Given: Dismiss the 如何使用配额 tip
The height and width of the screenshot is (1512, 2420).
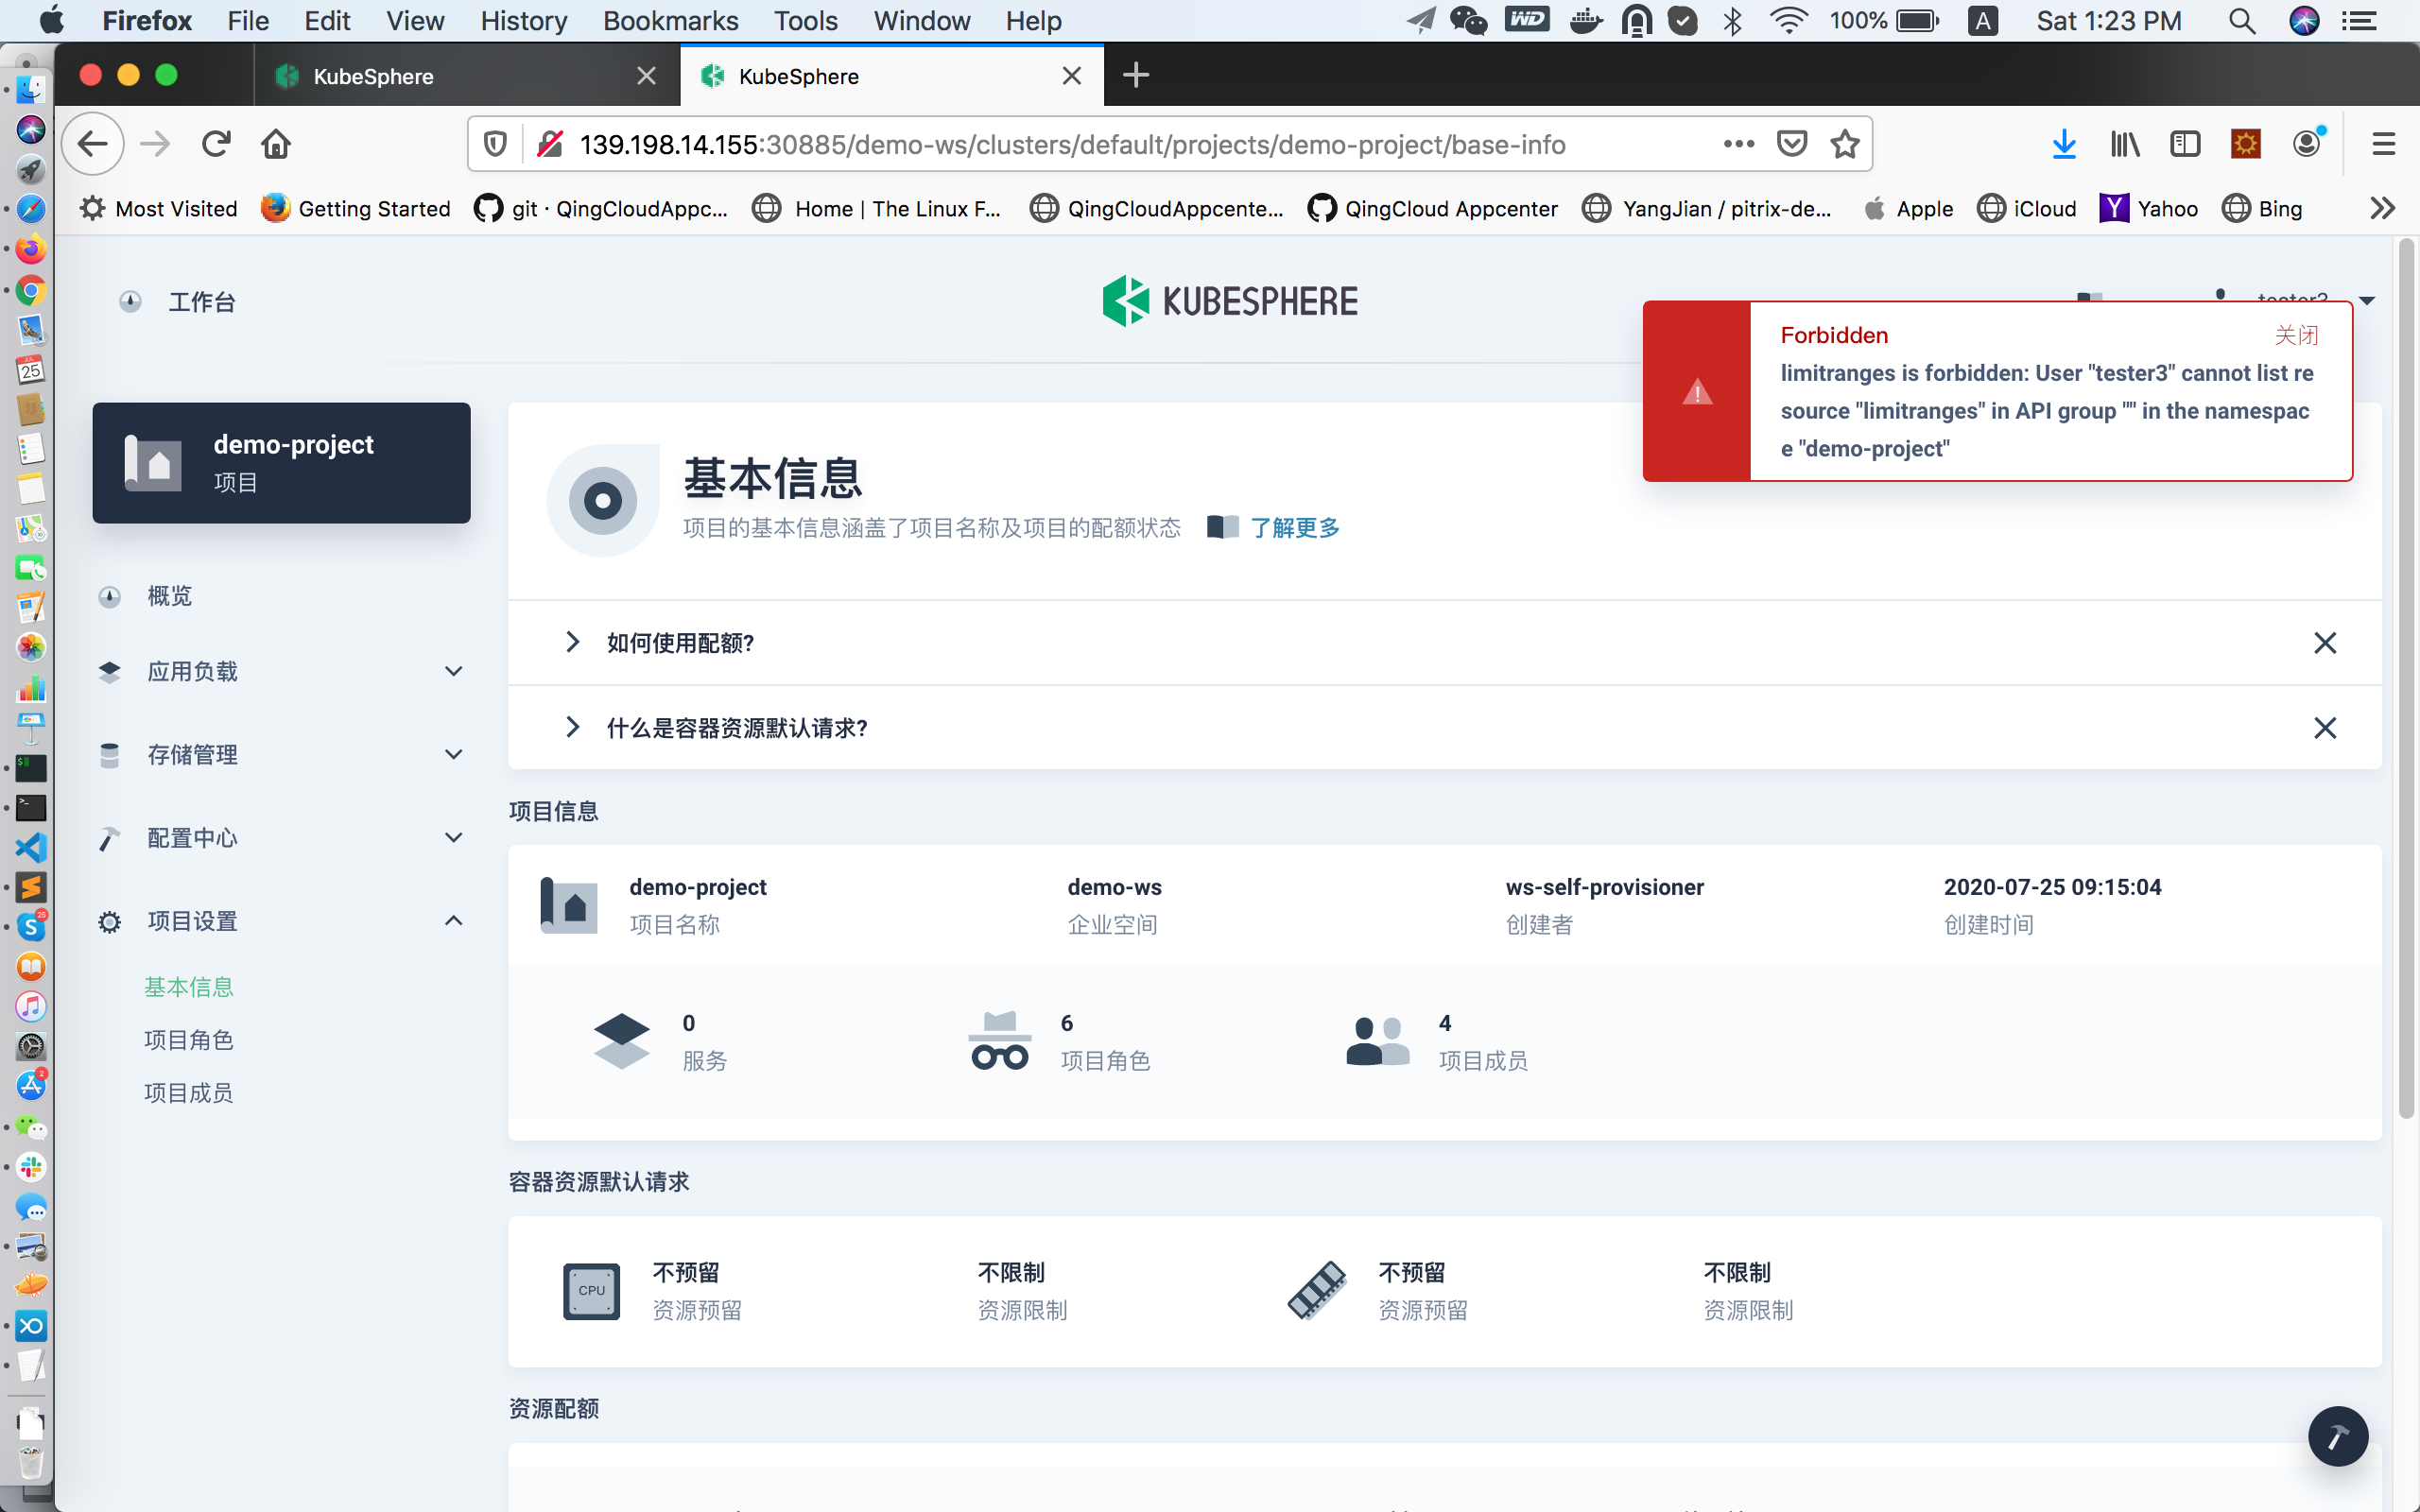Looking at the screenshot, I should [x=2326, y=643].
